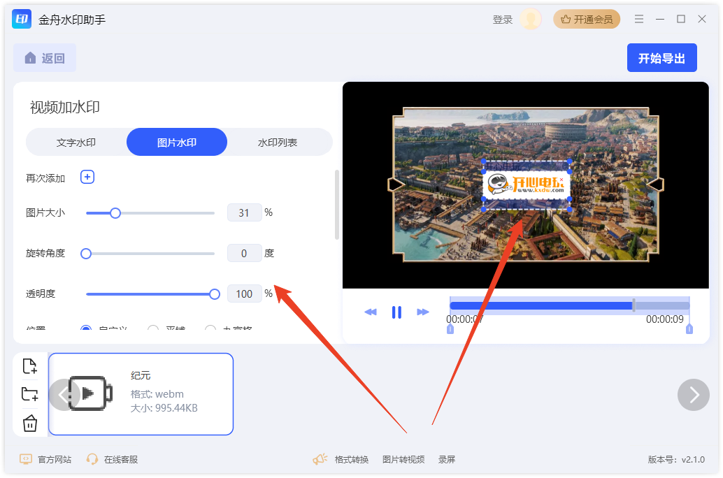This screenshot has height=478, width=723.
Task: Open the add-folder icon to import videos
Action: (30, 393)
